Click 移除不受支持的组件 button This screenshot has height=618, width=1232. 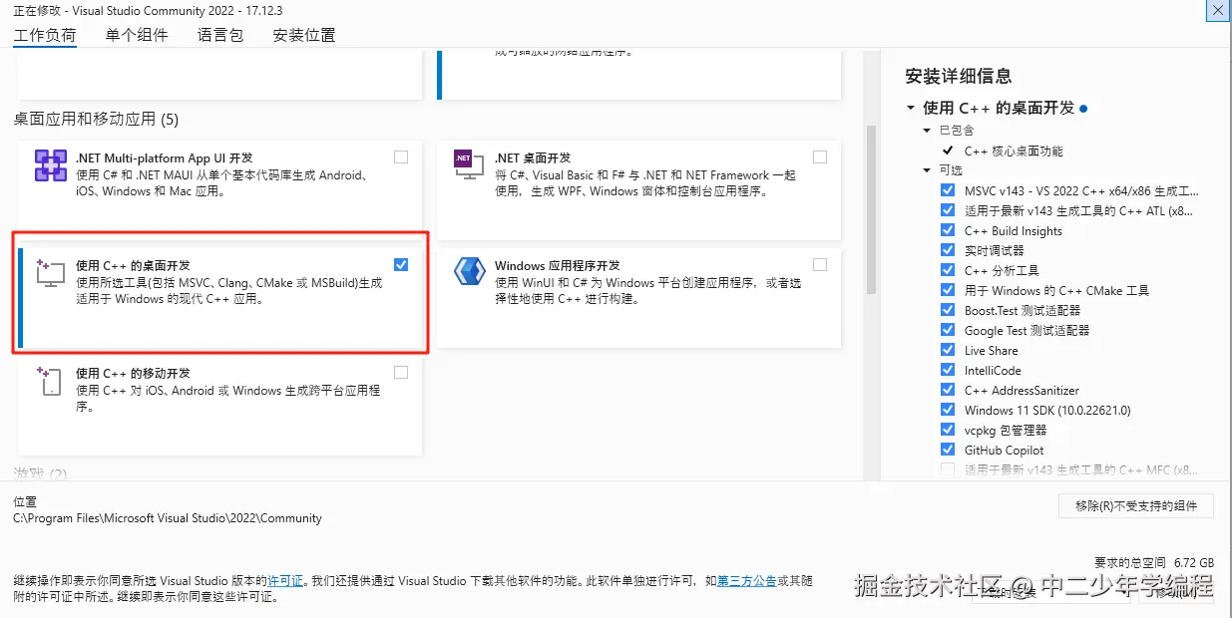point(1135,505)
